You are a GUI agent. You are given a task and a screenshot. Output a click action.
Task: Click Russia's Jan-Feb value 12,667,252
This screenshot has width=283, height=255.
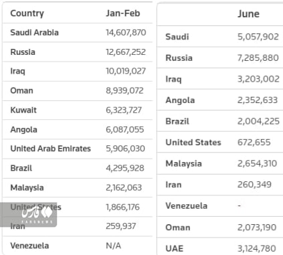(126, 52)
